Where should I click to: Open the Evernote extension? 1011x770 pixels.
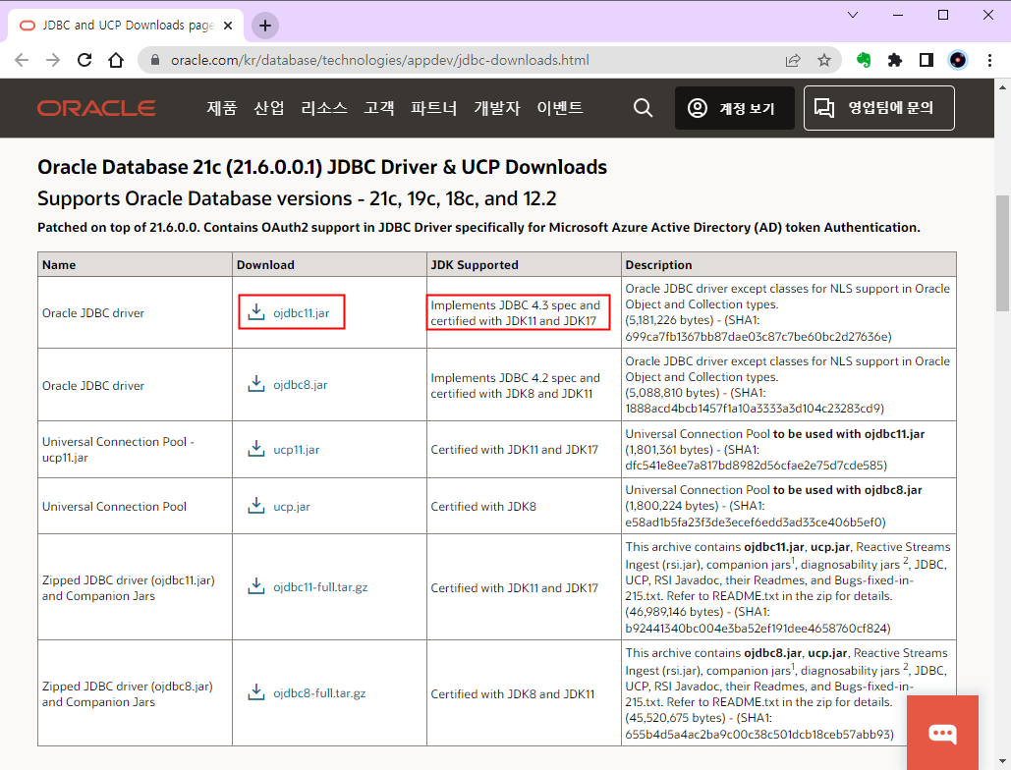pos(864,60)
